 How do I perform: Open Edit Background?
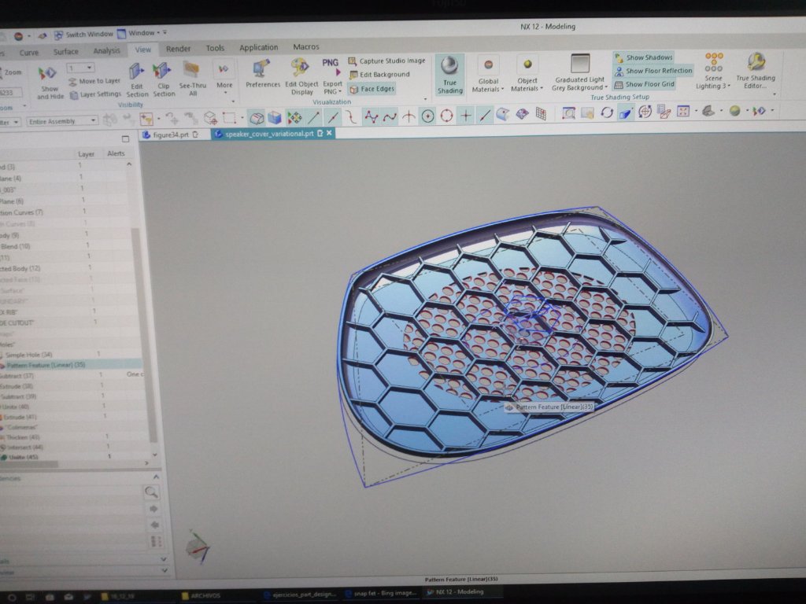pyautogui.click(x=379, y=75)
